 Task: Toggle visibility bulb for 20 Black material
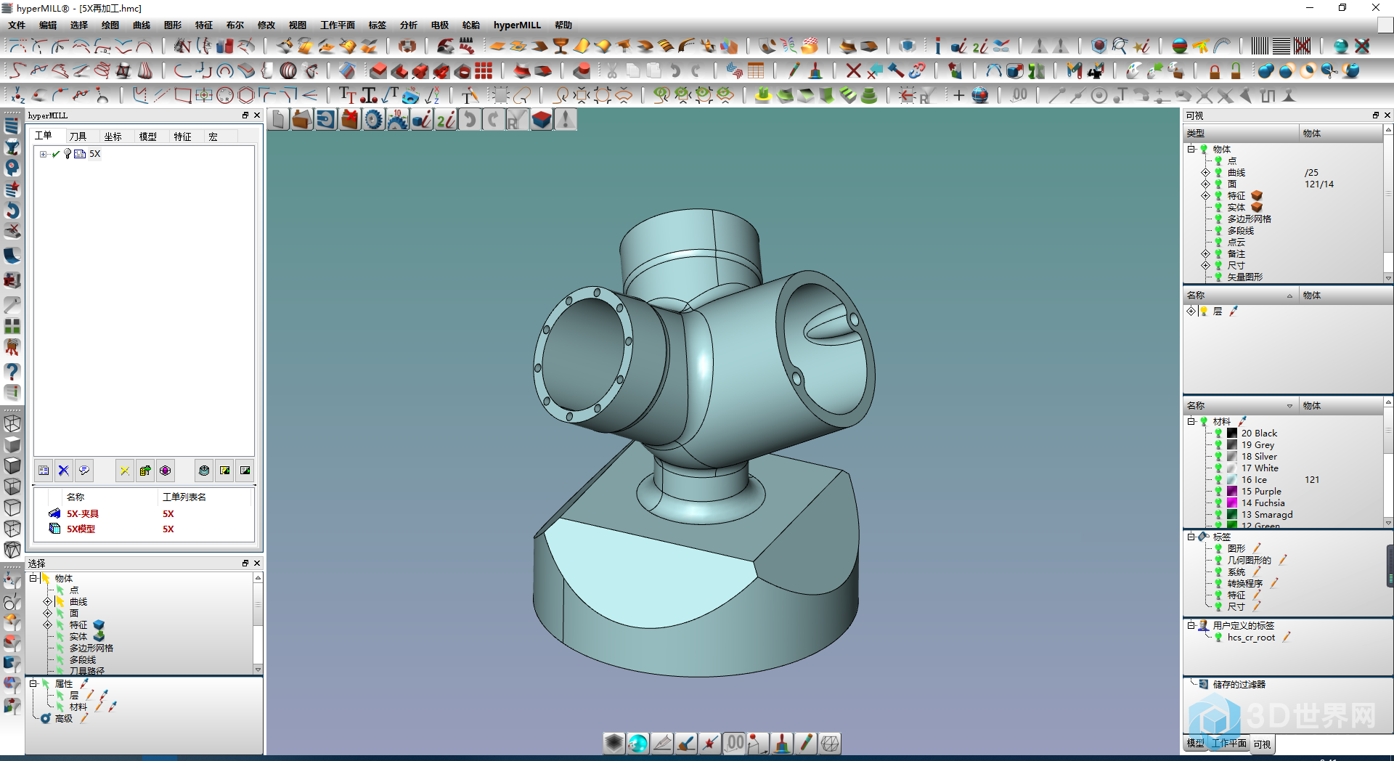(1218, 434)
